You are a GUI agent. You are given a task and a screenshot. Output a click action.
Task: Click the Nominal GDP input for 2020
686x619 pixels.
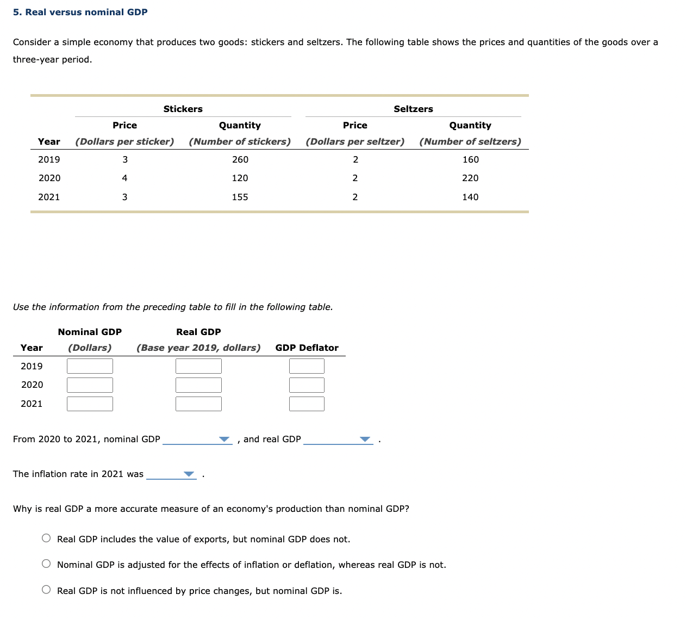(x=90, y=385)
